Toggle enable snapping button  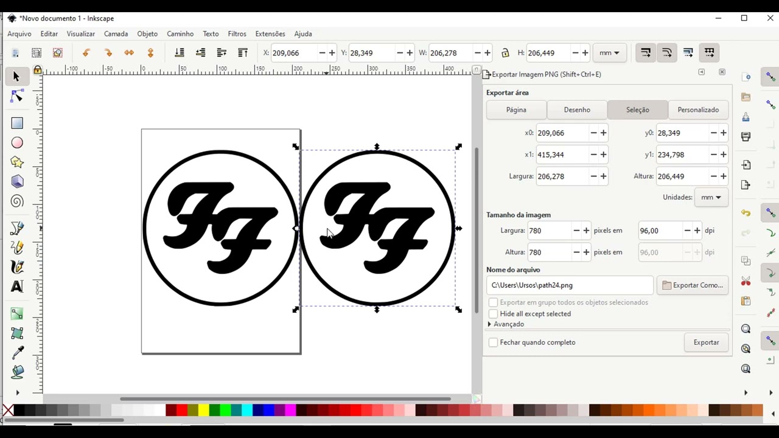click(770, 77)
